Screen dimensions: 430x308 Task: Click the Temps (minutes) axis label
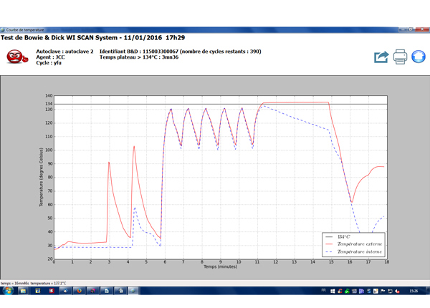(x=220, y=266)
